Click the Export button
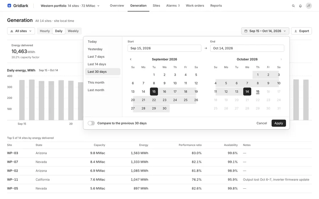319x199 pixels. tap(301, 31)
